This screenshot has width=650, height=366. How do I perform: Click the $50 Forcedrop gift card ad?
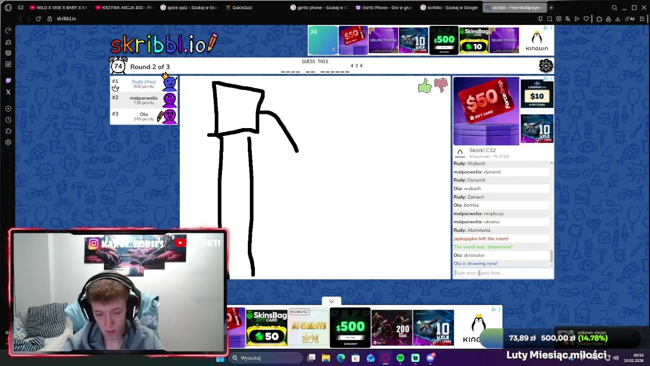pos(486,111)
